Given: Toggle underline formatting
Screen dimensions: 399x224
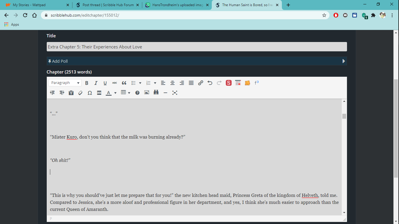Looking at the screenshot, I should [x=105, y=83].
